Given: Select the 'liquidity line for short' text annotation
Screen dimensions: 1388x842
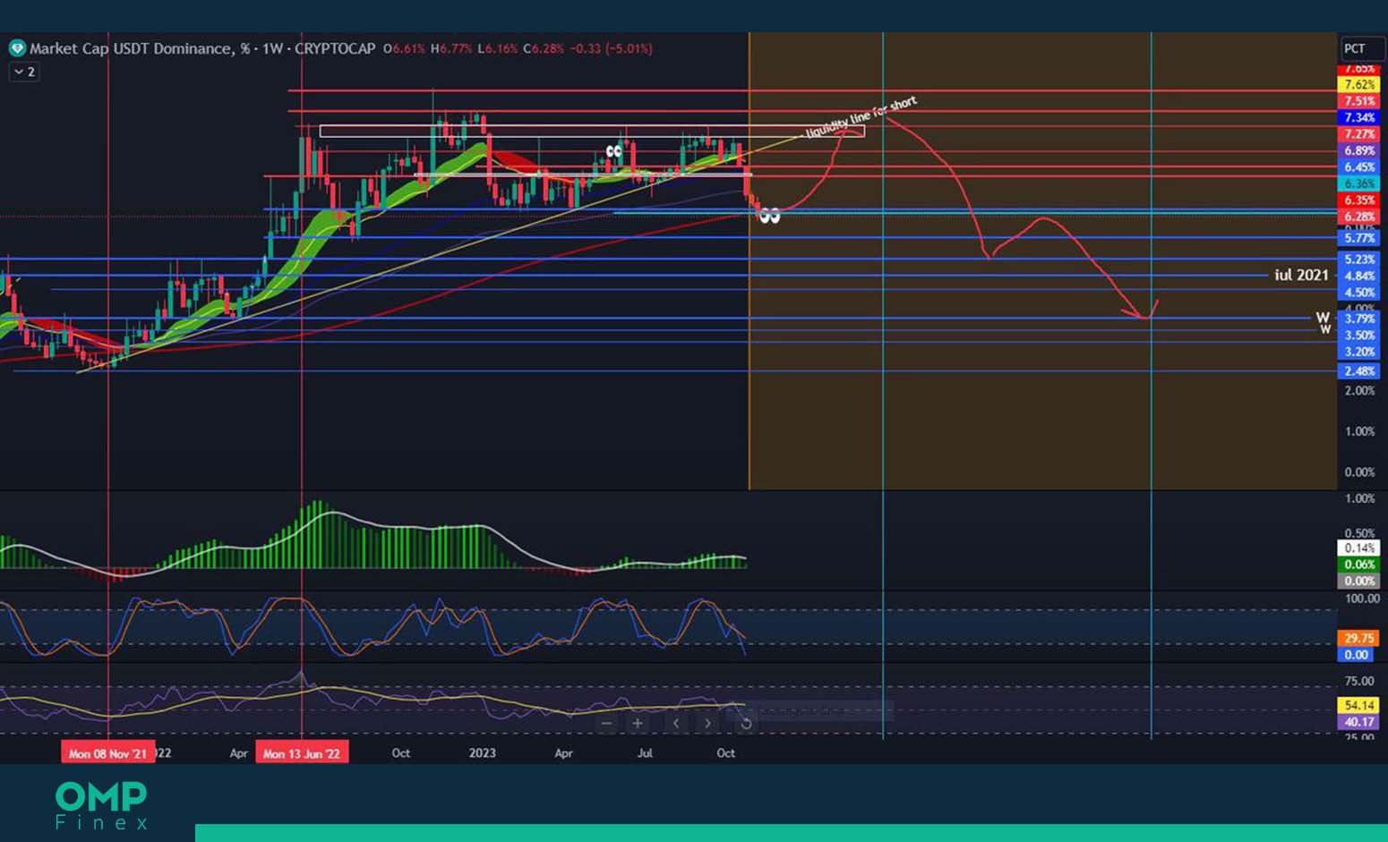Looking at the screenshot, I should pyautogui.click(x=861, y=117).
